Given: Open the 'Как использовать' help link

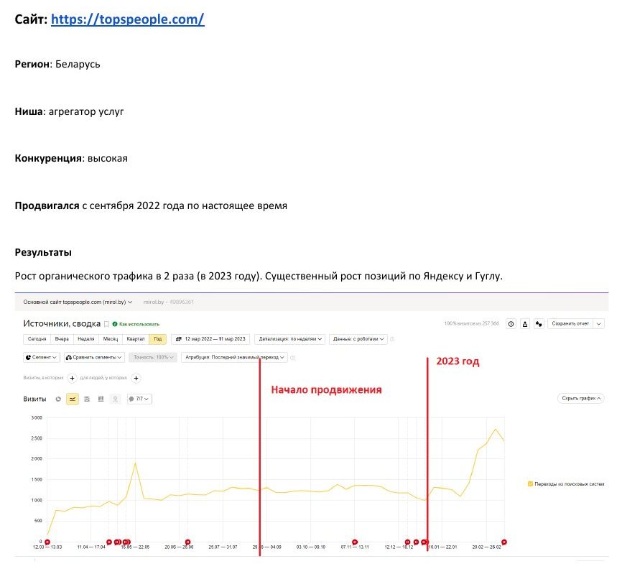Looking at the screenshot, I should pyautogui.click(x=139, y=324).
